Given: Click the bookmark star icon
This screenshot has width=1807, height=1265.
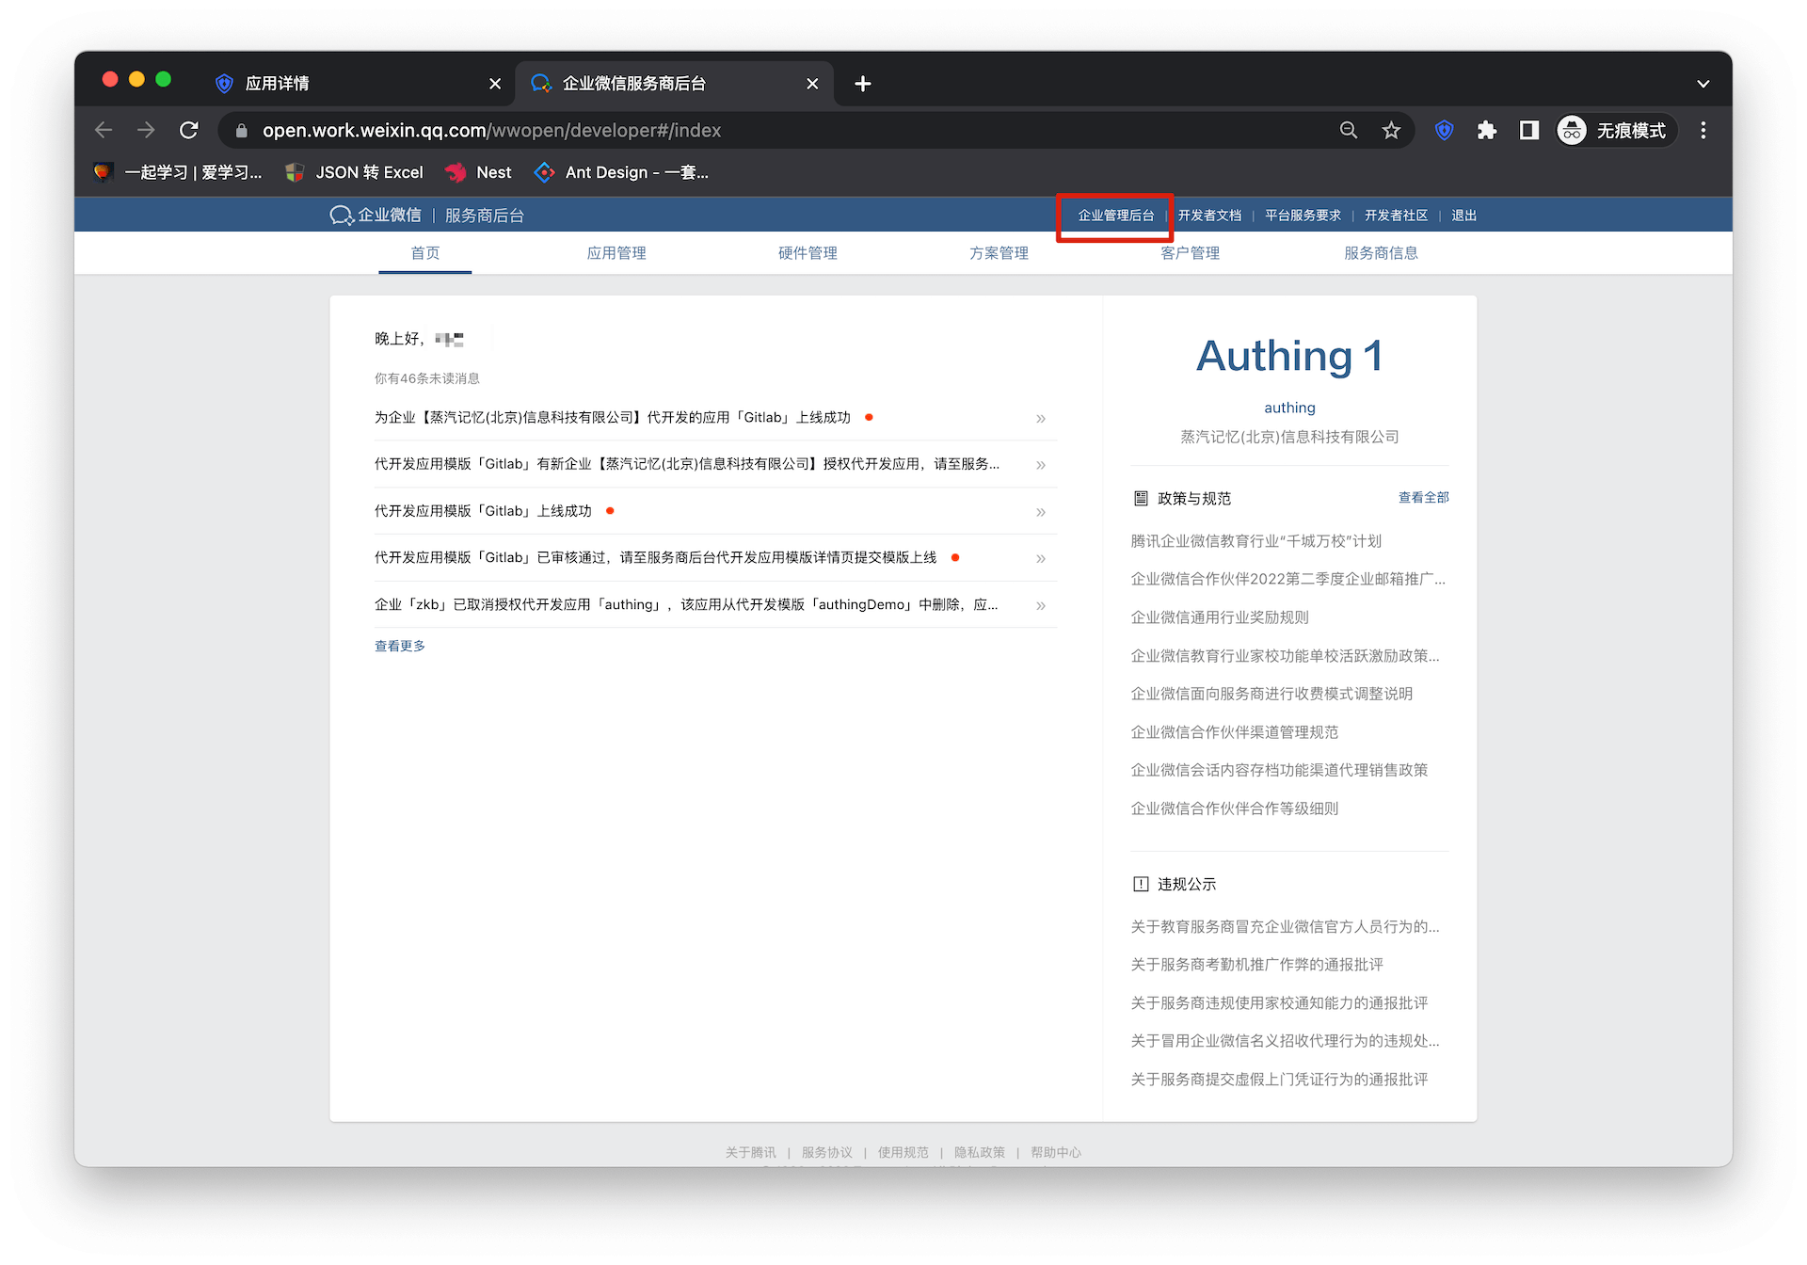Looking at the screenshot, I should pos(1391,130).
